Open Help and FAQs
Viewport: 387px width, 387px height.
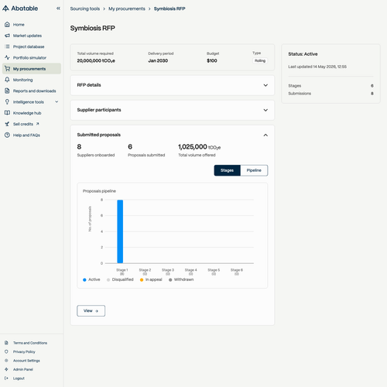pyautogui.click(x=32, y=135)
